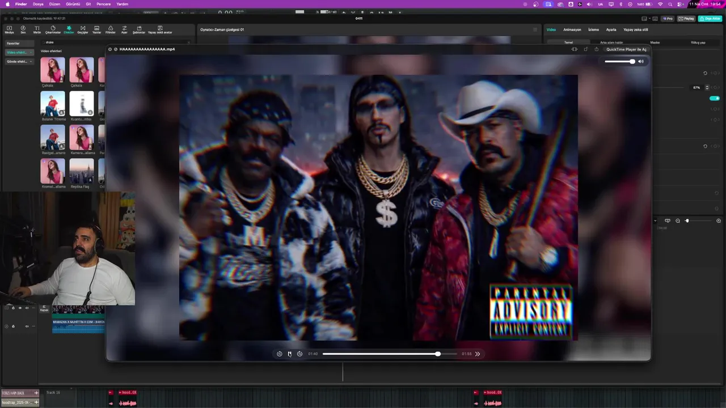Pause the Quick Look video playback
The image size is (726, 408).
[289, 354]
